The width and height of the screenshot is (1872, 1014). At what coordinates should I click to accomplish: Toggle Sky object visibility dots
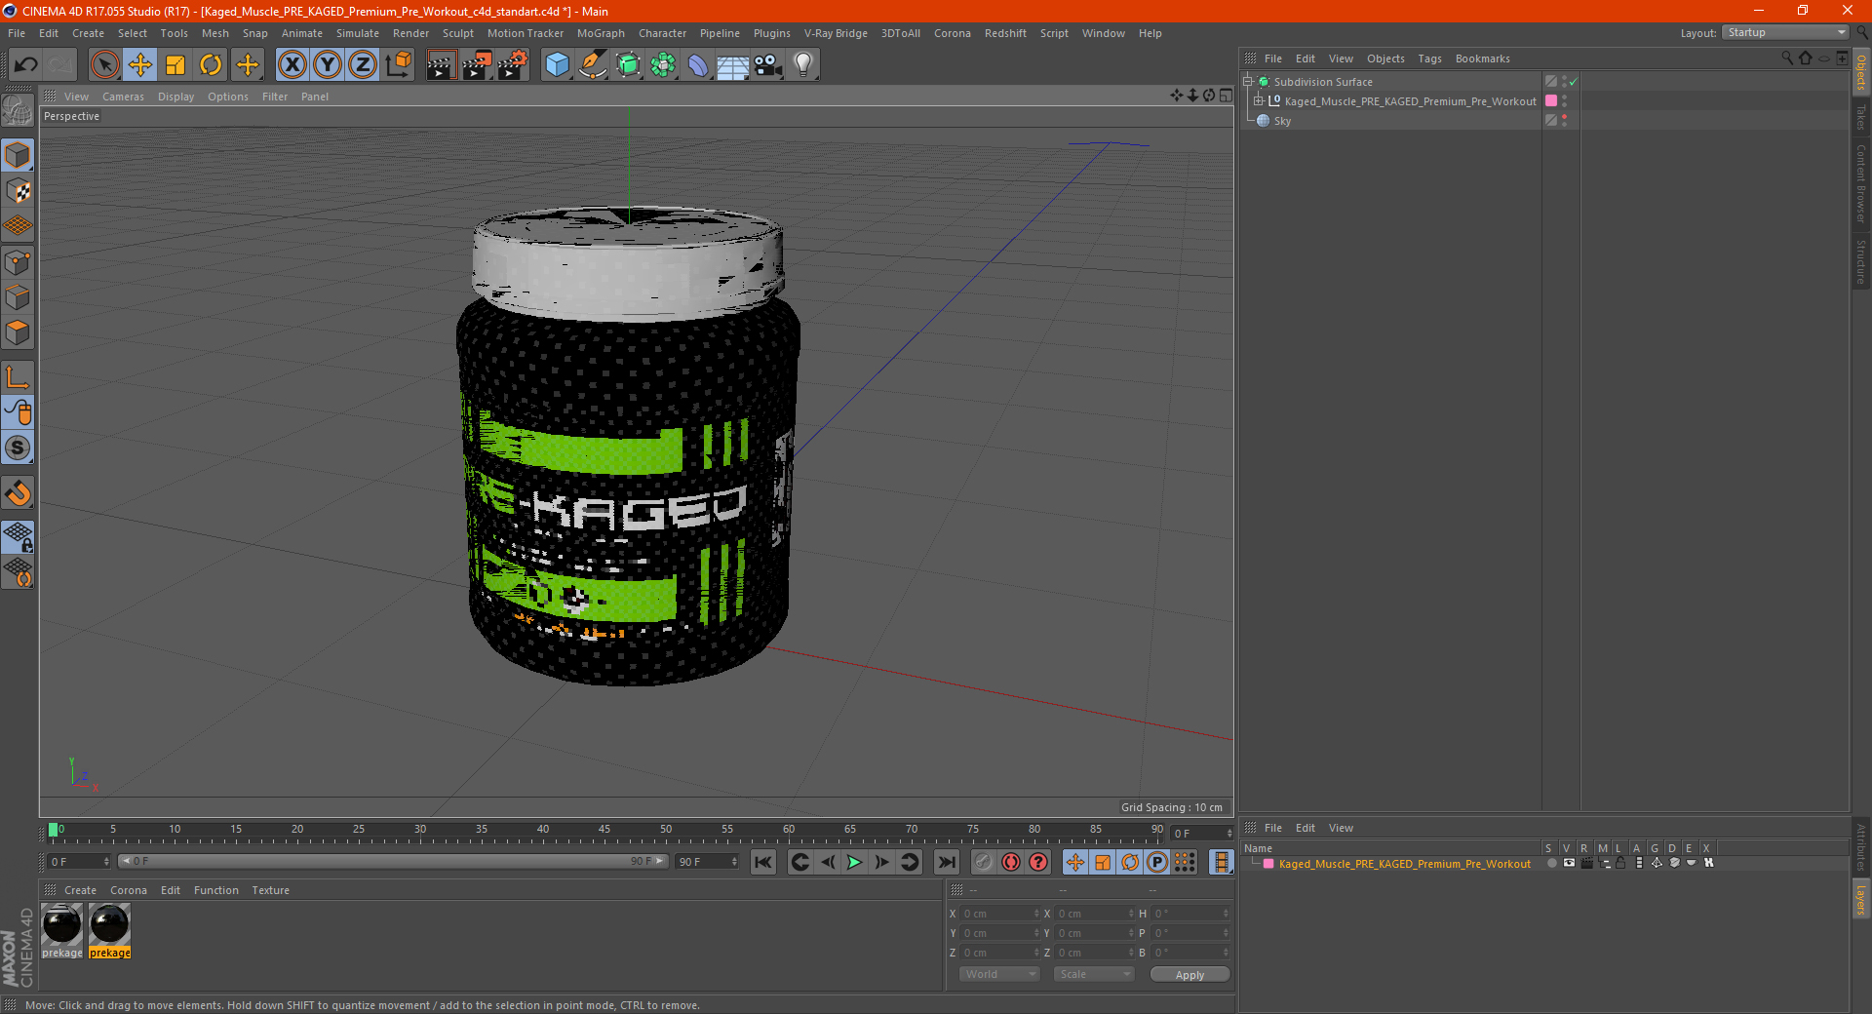coord(1565,120)
